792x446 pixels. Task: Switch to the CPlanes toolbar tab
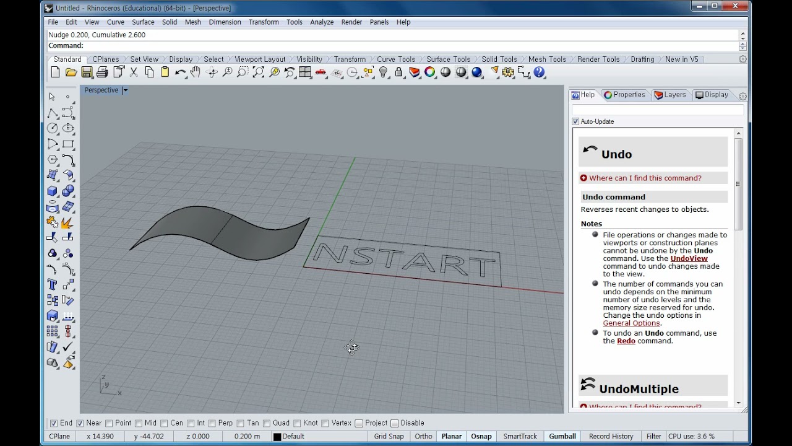106,59
